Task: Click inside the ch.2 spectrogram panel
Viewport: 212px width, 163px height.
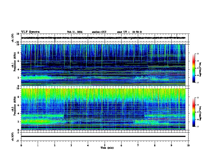Action: [103, 109]
